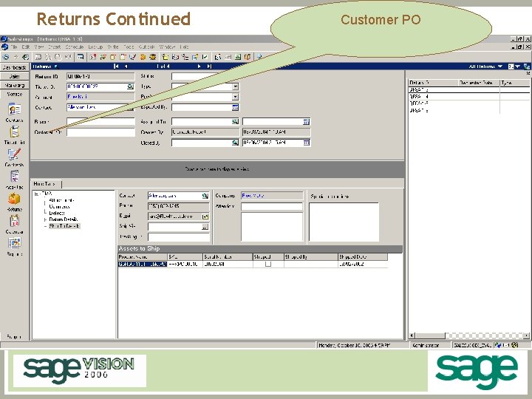This screenshot has width=532, height=399.
Task: Click the help icon at toolbar end
Action: (x=259, y=57)
